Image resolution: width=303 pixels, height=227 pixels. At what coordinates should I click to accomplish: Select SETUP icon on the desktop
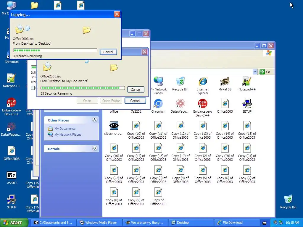(x=12, y=202)
